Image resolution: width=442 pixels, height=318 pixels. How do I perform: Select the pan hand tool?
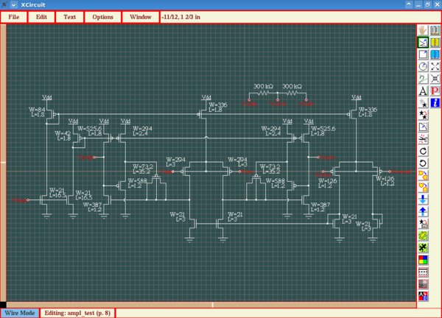point(424,30)
